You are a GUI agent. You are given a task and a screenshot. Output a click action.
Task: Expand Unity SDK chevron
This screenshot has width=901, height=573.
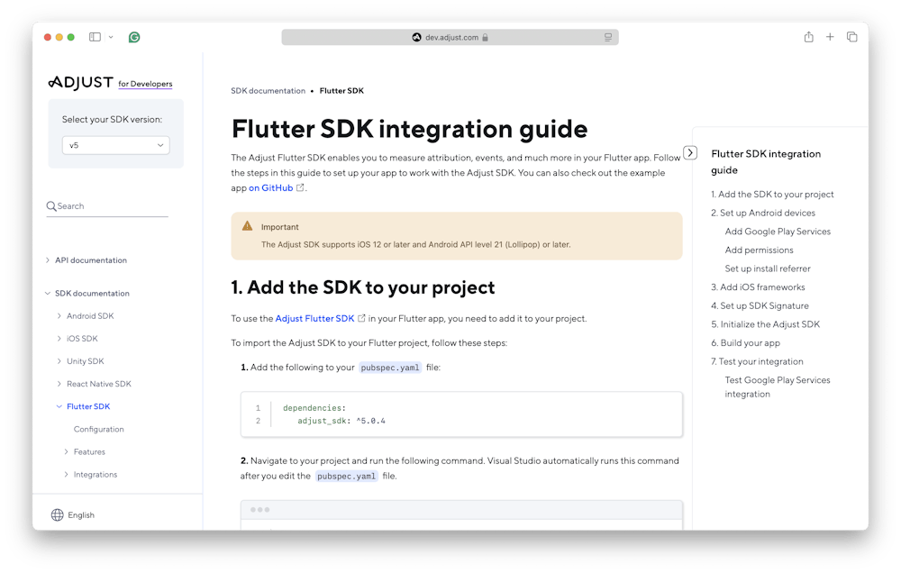(x=59, y=361)
